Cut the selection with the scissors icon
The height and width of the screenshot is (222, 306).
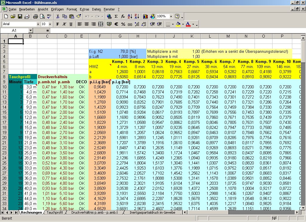[x=58, y=16]
